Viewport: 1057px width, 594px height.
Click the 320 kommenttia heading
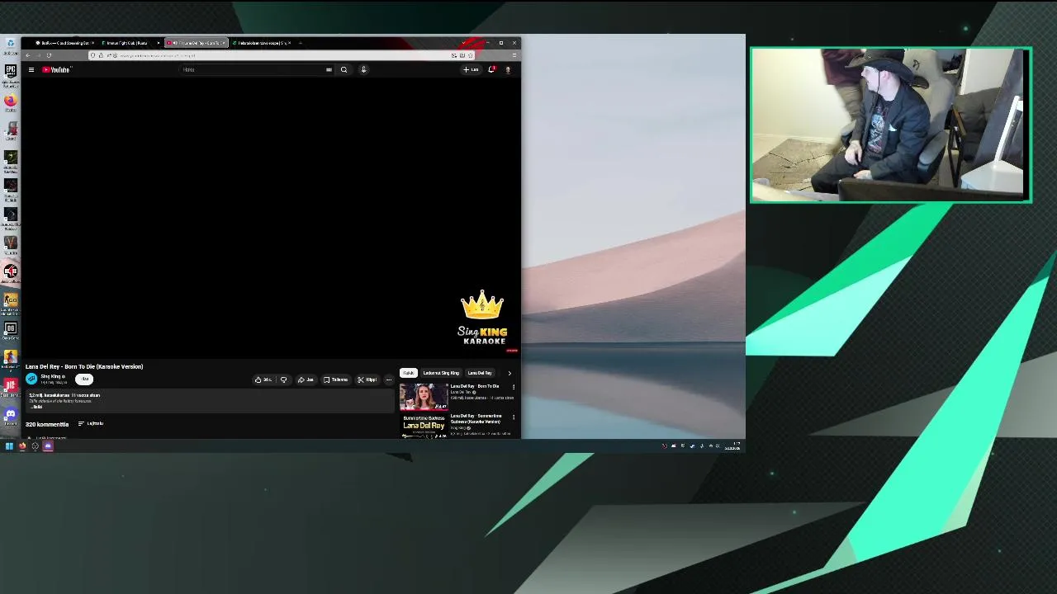tap(47, 424)
